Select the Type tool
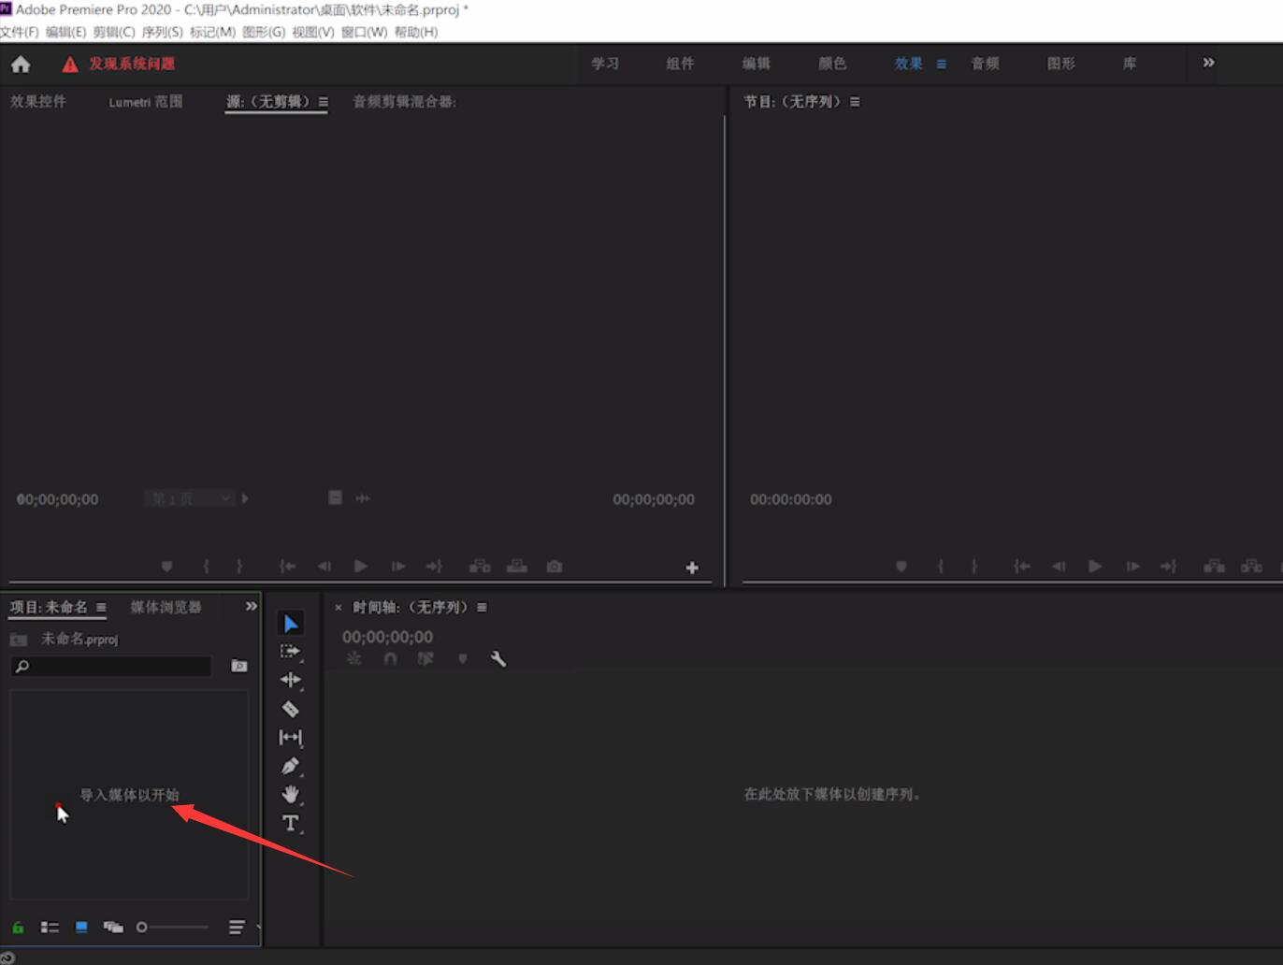Image resolution: width=1283 pixels, height=965 pixels. pyautogui.click(x=291, y=823)
